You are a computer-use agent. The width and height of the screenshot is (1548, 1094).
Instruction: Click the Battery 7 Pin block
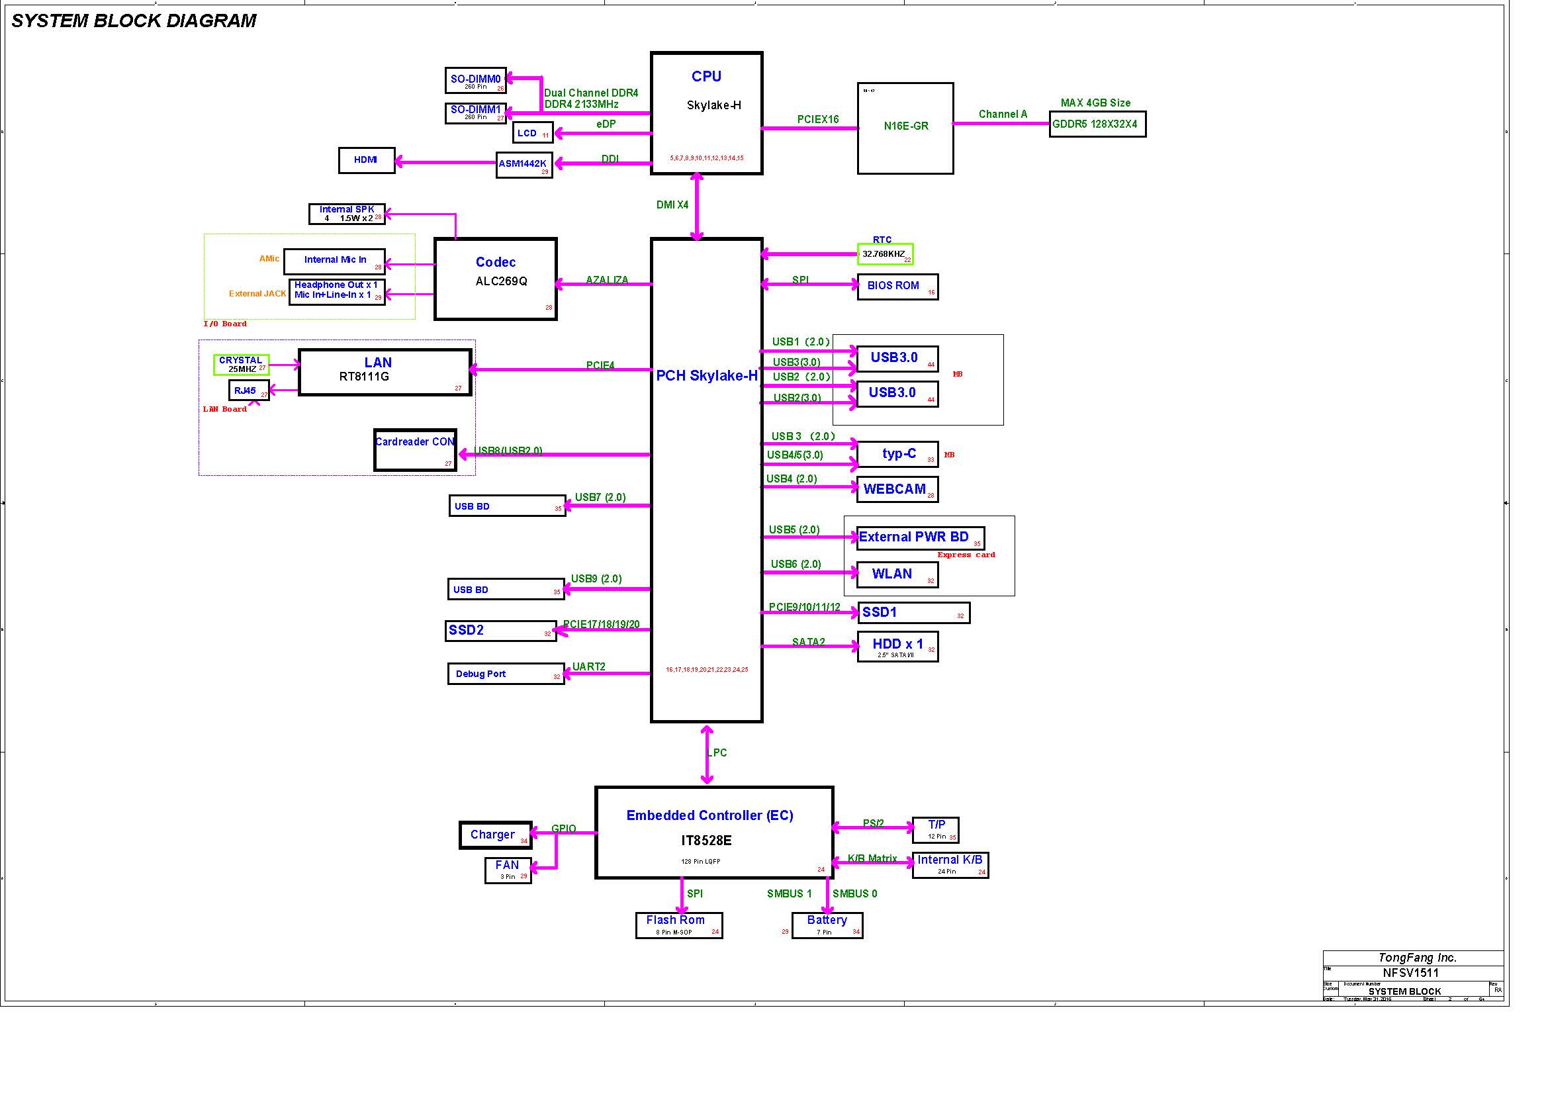pos(827,925)
